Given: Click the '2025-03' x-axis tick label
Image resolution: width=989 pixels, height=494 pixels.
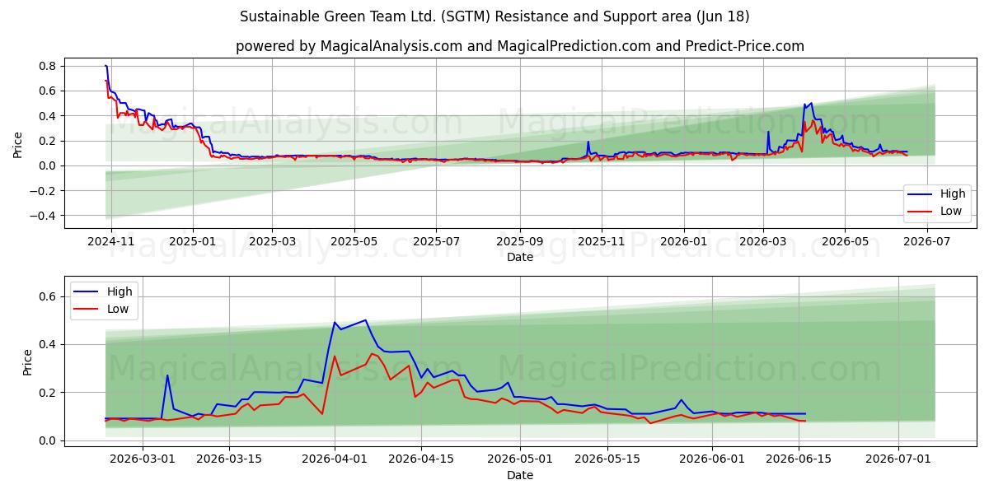Looking at the screenshot, I should tap(273, 241).
